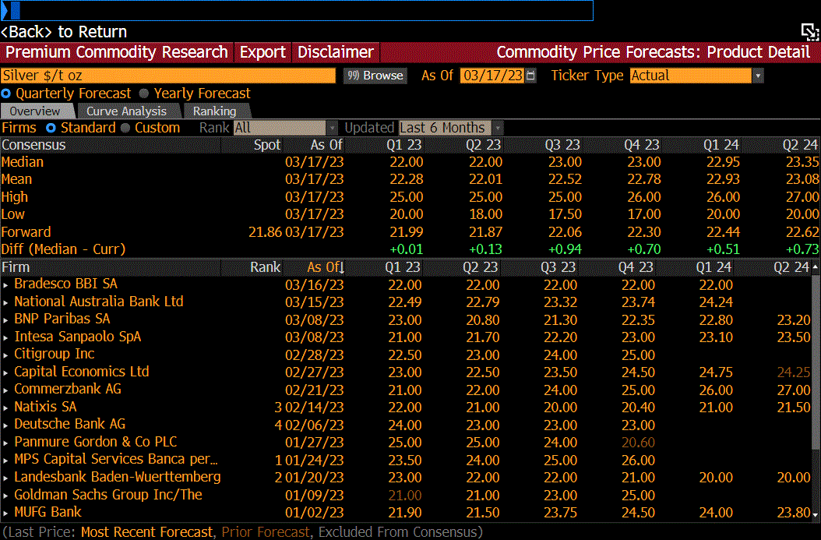
Task: Expand the National Australia Bank Ltd row
Action: point(5,303)
